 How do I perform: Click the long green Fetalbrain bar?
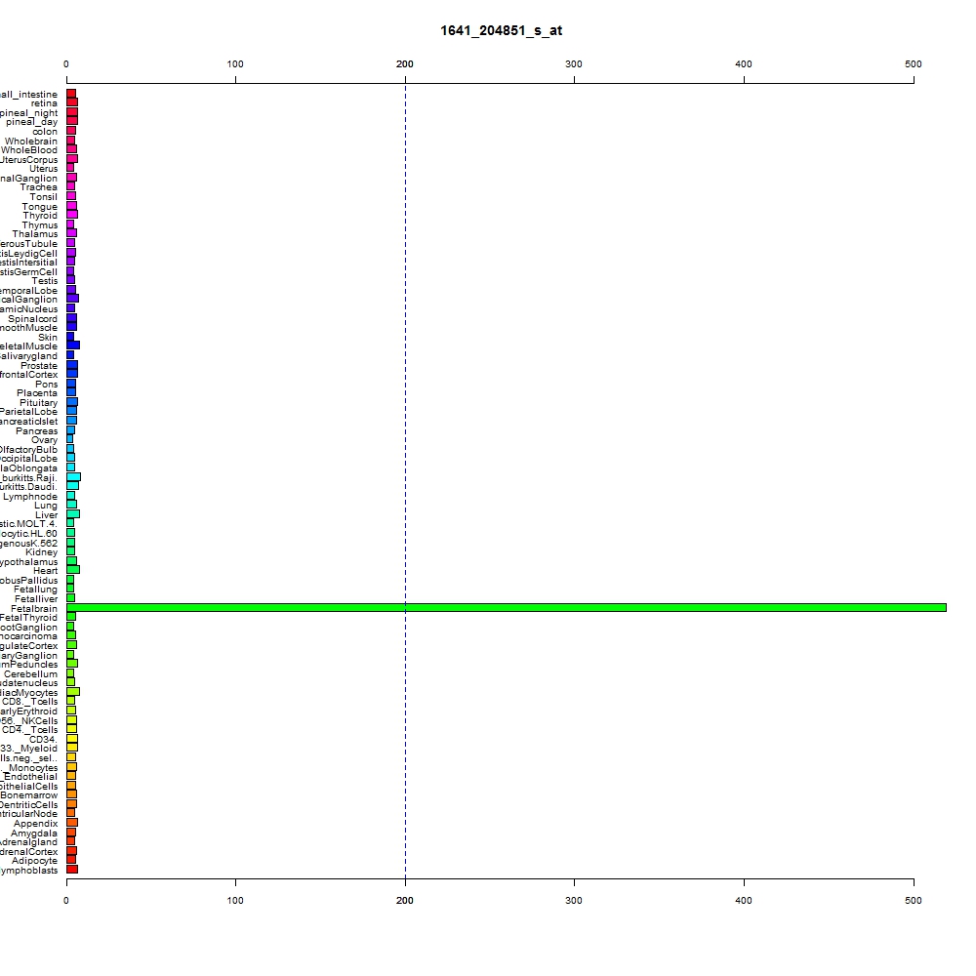pos(506,607)
